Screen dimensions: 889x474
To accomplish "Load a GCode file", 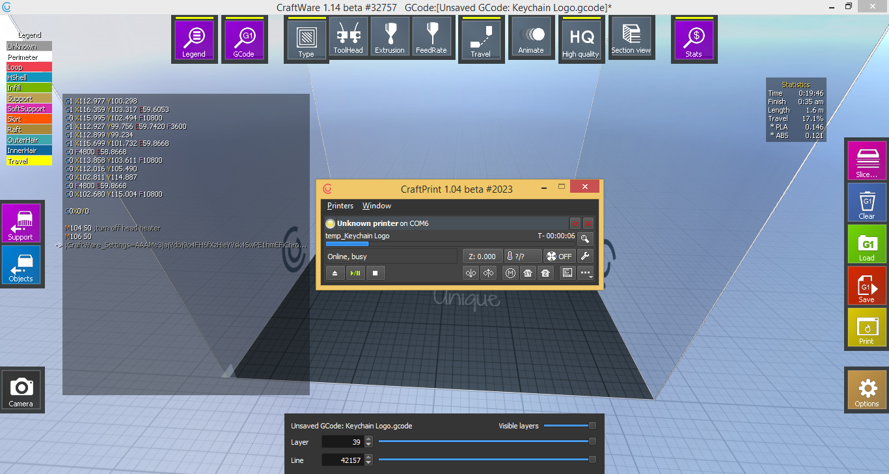I will pyautogui.click(x=867, y=244).
